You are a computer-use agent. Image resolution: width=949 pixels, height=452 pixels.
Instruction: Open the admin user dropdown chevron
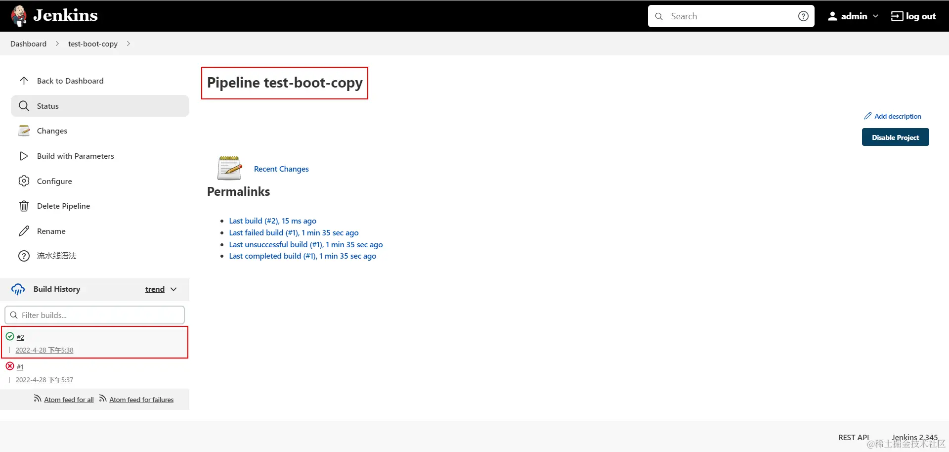click(x=875, y=16)
